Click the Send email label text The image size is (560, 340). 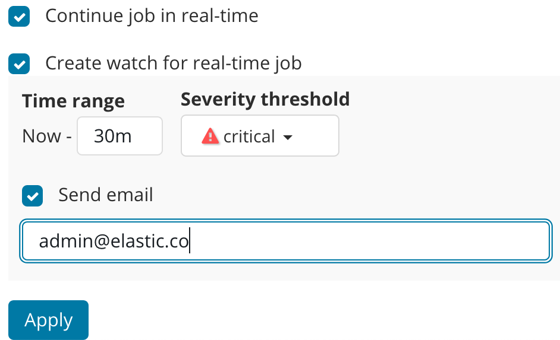106,195
